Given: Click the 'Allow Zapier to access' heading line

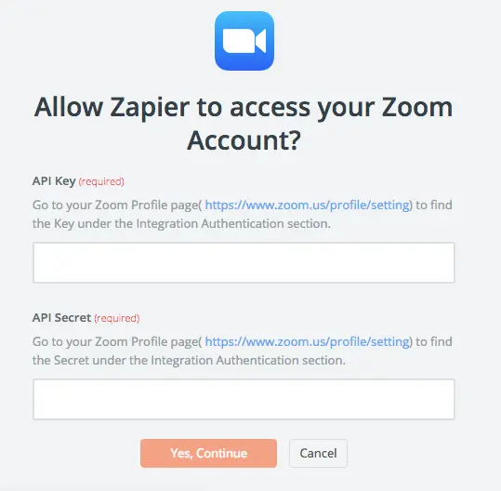Looking at the screenshot, I should click(244, 108).
